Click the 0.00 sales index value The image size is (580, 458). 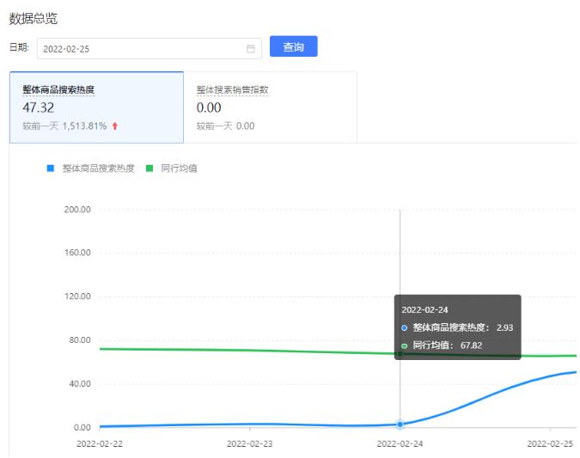click(x=209, y=107)
